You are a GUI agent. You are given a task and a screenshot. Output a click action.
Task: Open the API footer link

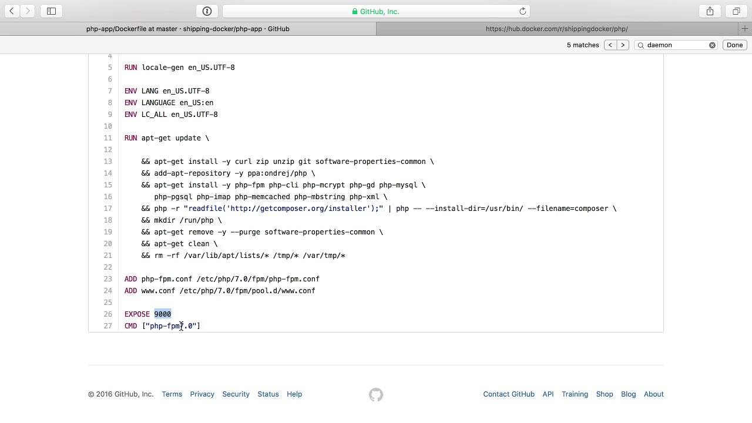[x=548, y=394]
